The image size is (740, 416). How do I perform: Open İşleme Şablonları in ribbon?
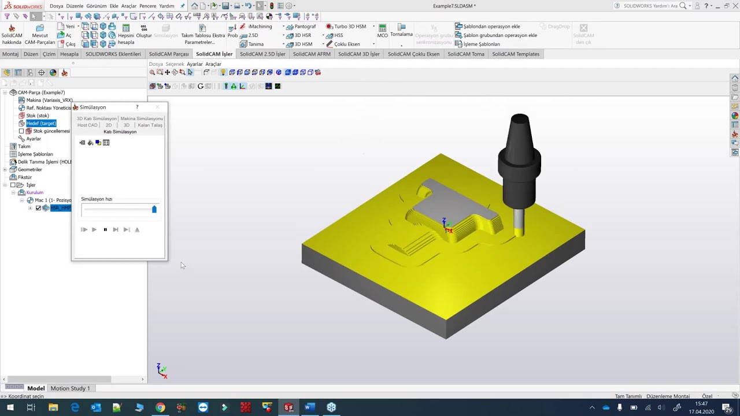click(478, 44)
